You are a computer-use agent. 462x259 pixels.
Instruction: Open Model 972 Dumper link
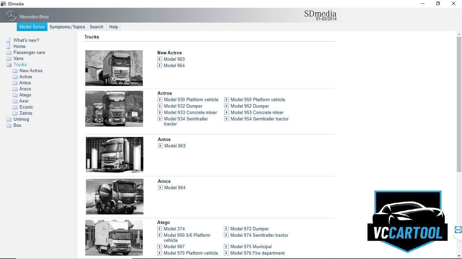pyautogui.click(x=250, y=229)
